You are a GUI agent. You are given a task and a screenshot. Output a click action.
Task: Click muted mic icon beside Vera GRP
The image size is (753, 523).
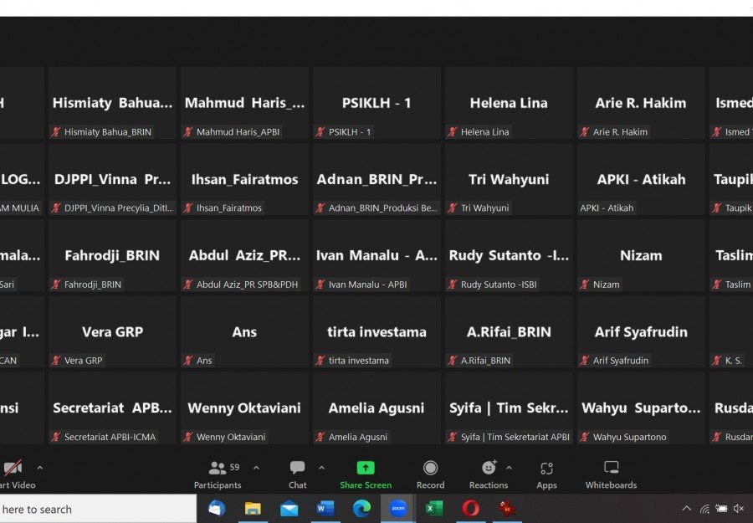pyautogui.click(x=56, y=360)
